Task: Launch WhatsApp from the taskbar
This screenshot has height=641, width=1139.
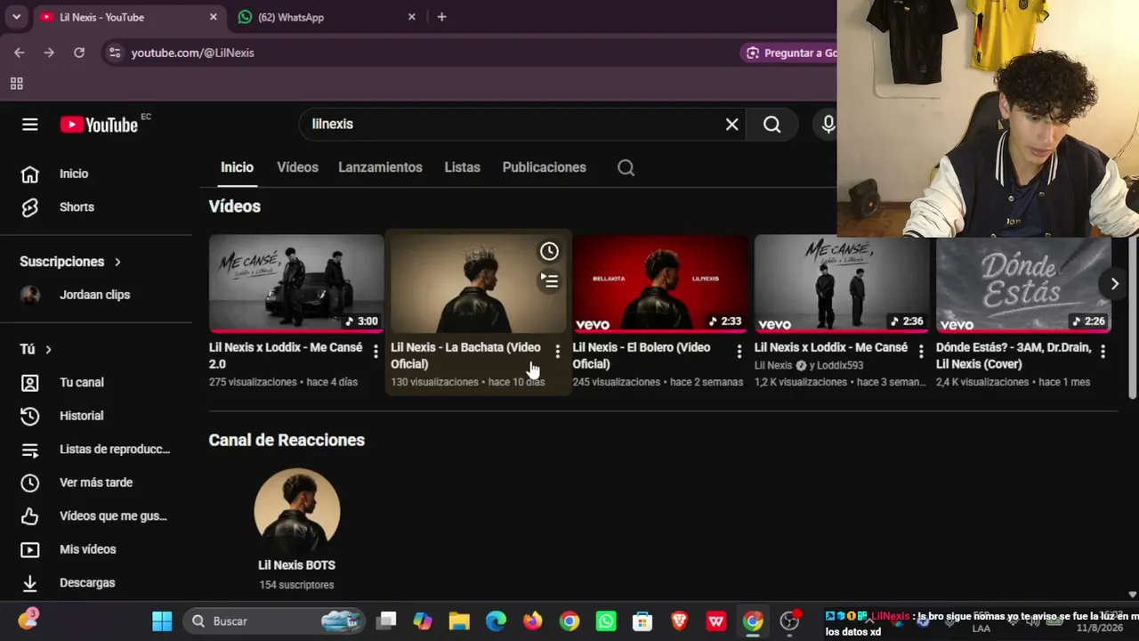Action: (606, 621)
